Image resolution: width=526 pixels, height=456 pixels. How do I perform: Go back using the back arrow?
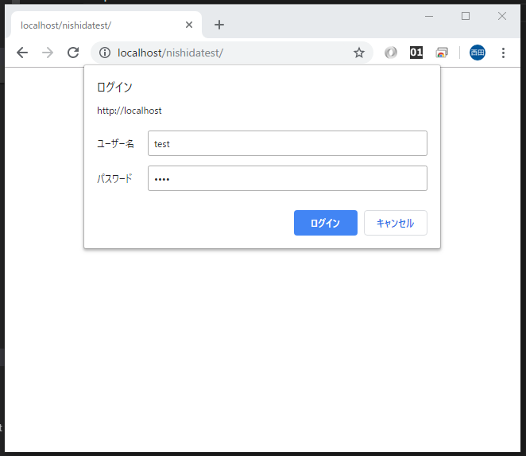(x=22, y=53)
